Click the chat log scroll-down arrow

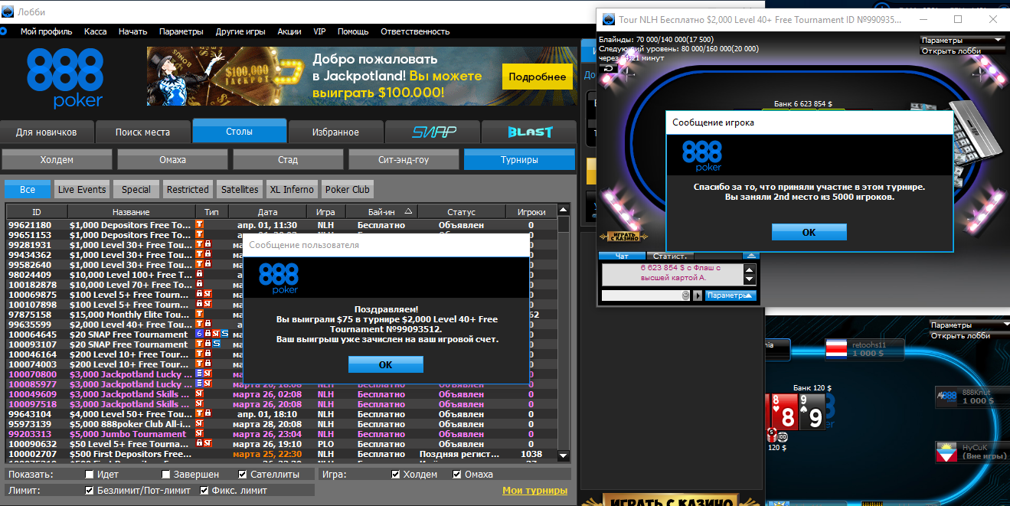(x=750, y=281)
